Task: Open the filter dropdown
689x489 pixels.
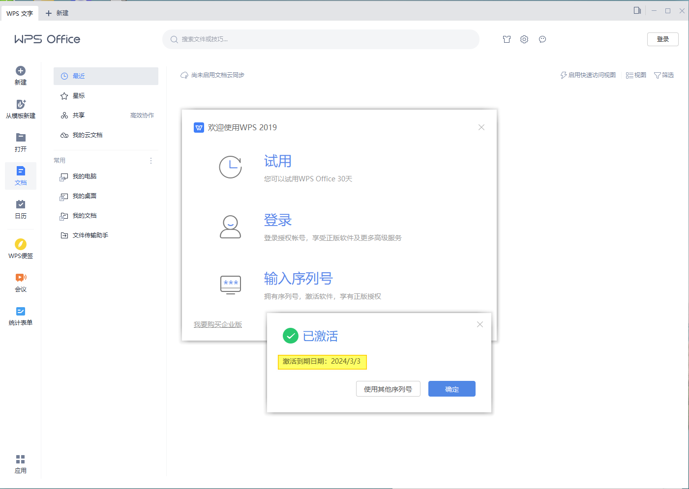Action: 664,75
